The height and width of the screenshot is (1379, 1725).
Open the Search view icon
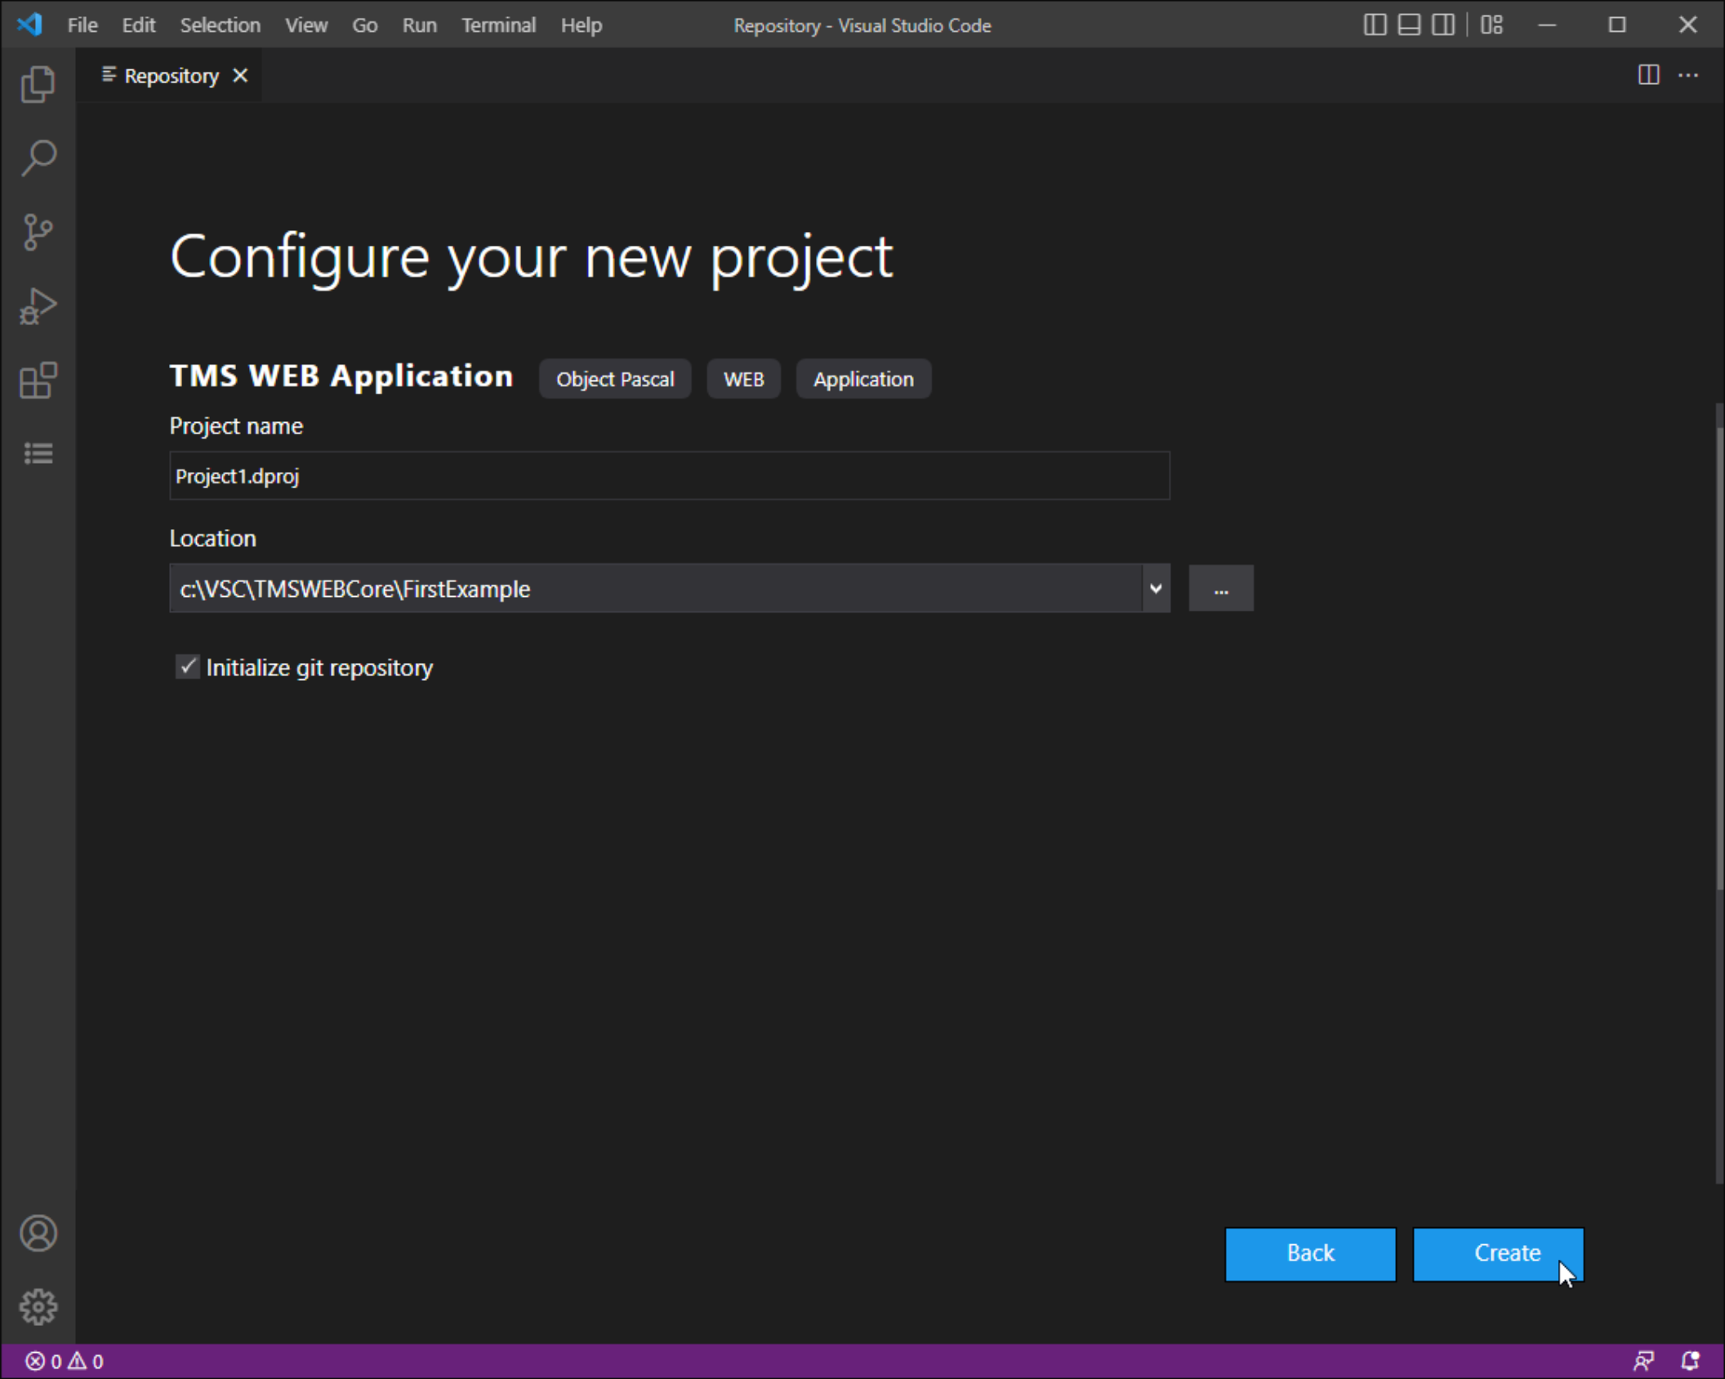pos(38,158)
